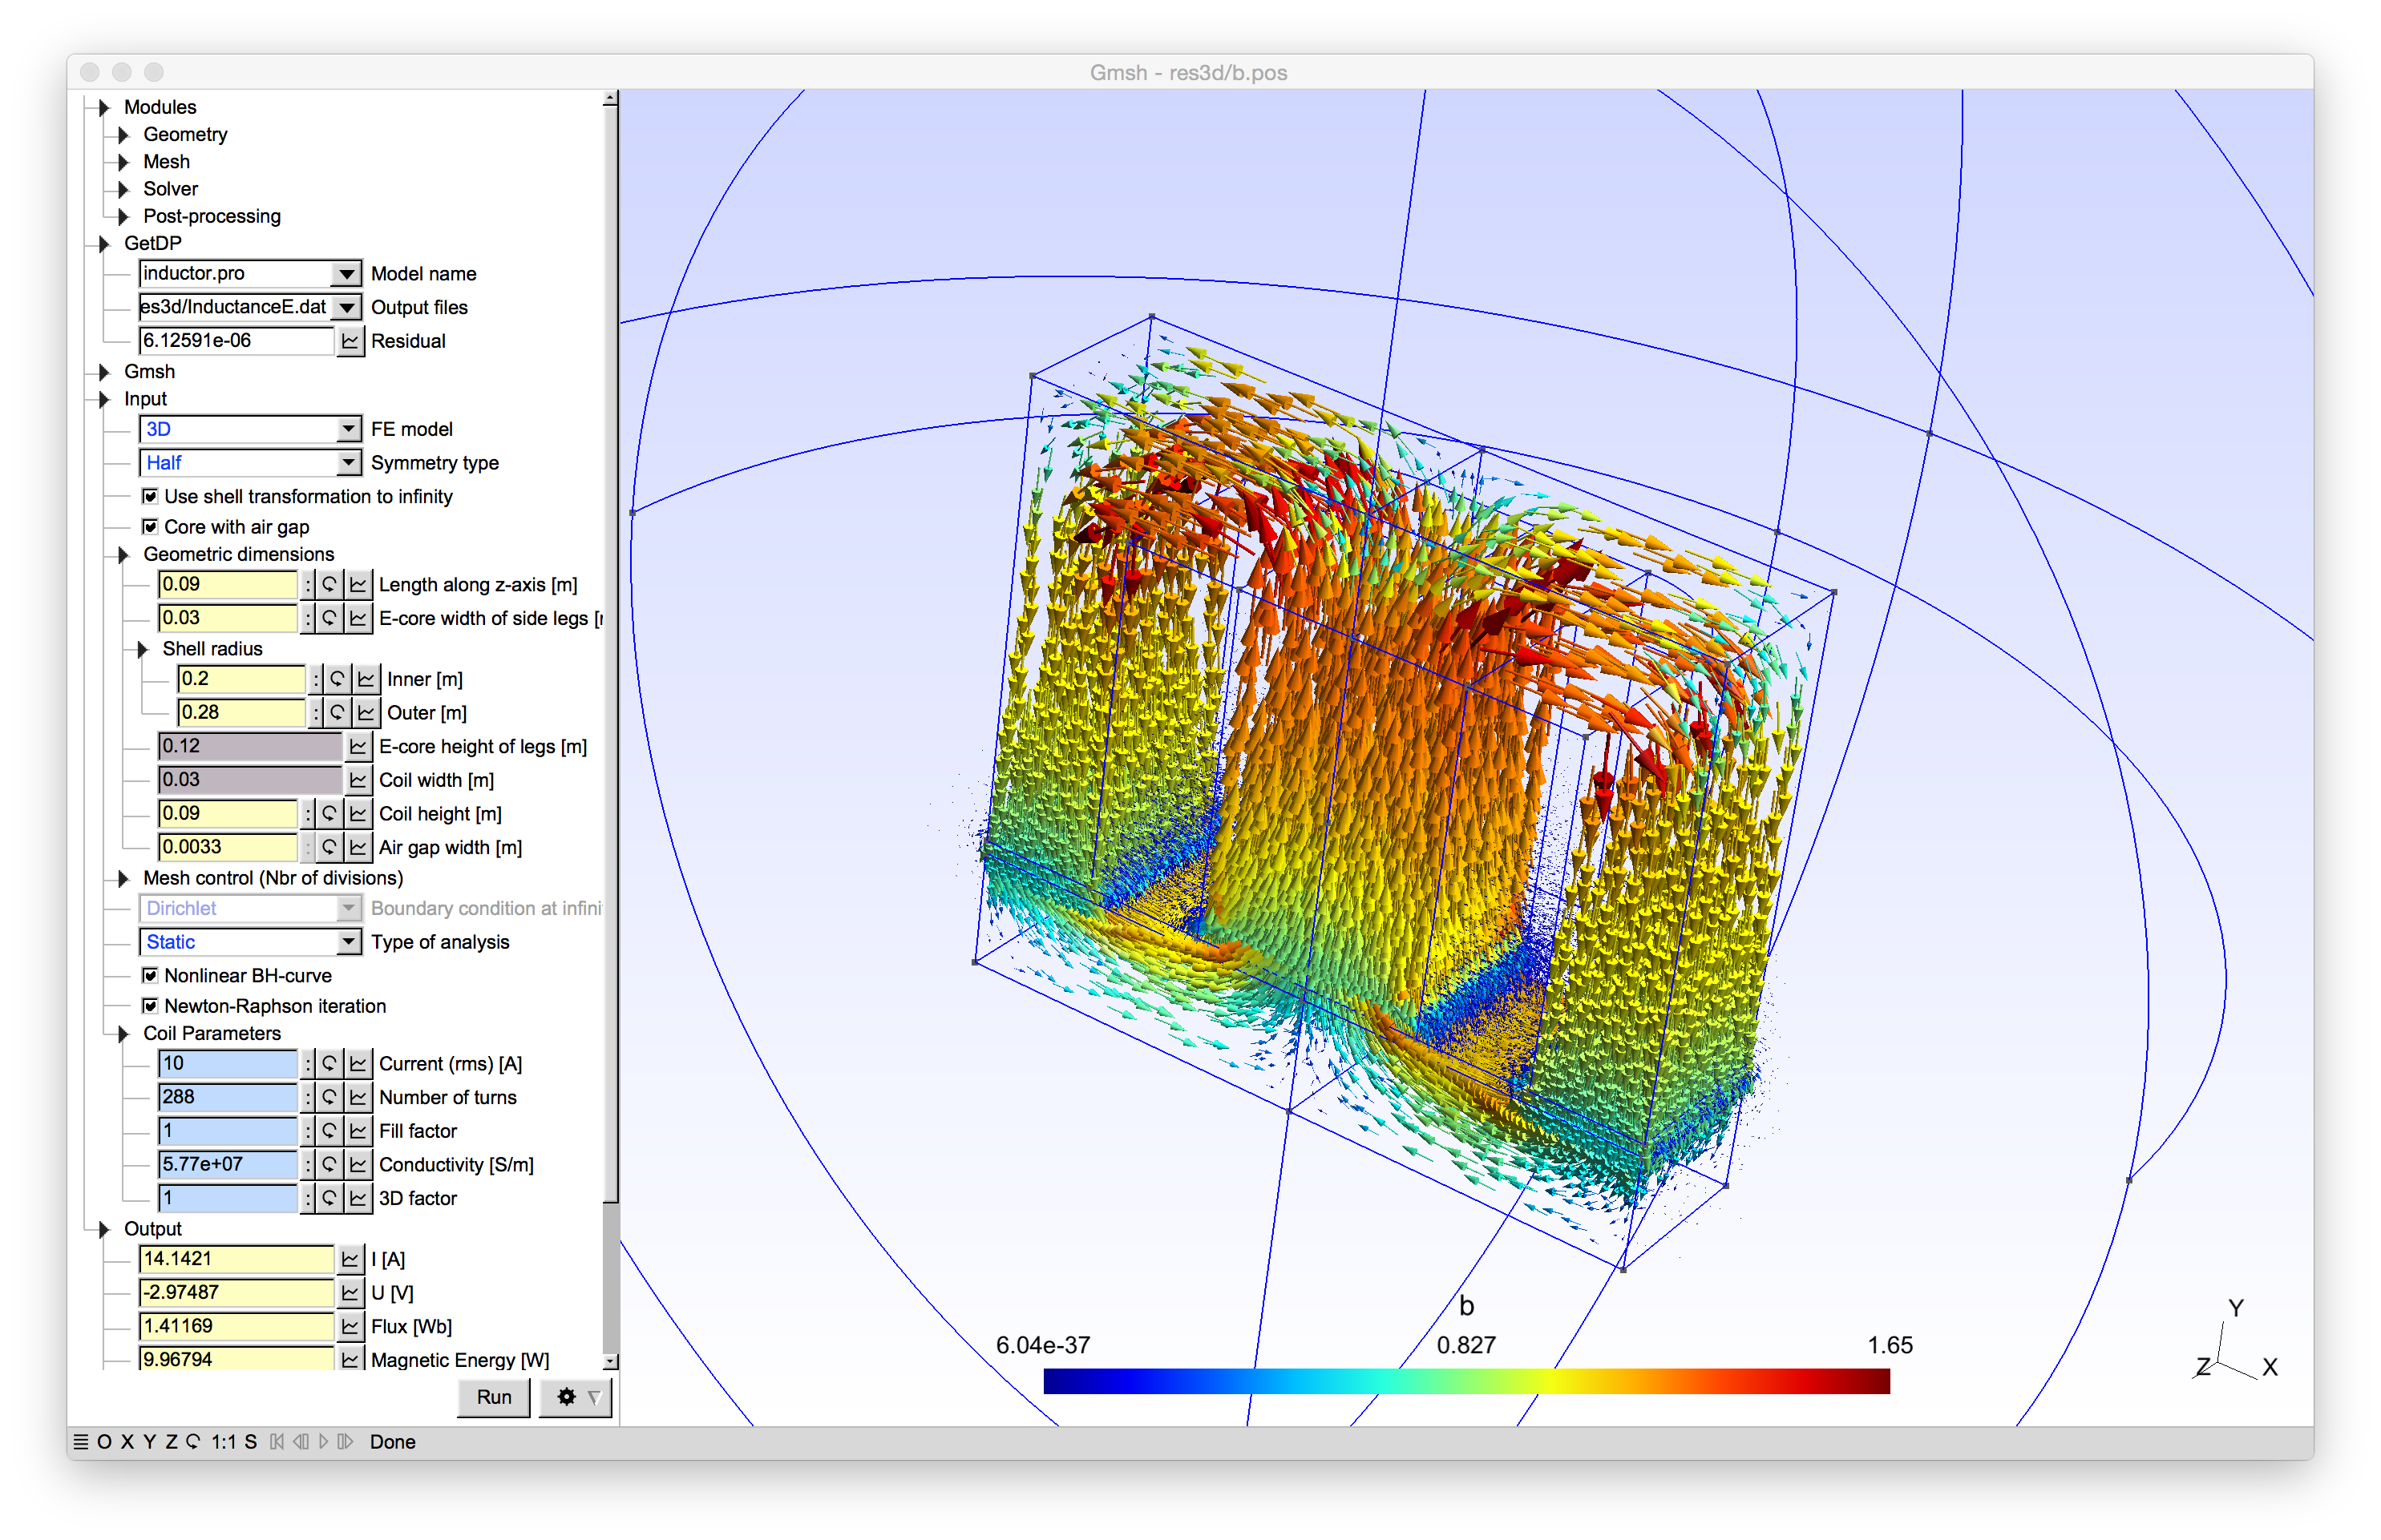
Task: Disable Newton-Raphson iteration checkbox
Action: [x=150, y=1006]
